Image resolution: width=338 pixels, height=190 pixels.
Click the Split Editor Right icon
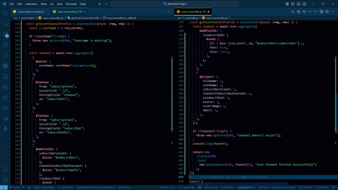pos(327,11)
